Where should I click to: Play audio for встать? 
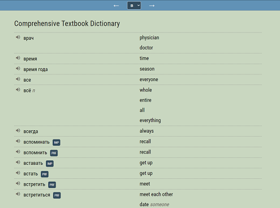tap(18, 173)
